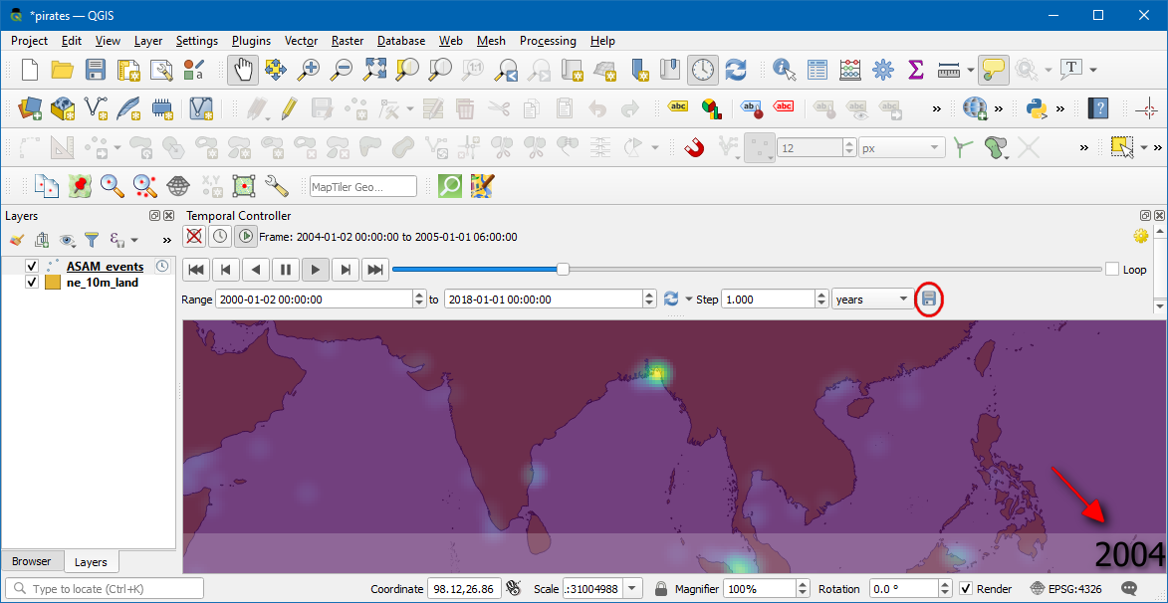The height and width of the screenshot is (603, 1168).
Task: Click the save animation disk icon
Action: [928, 299]
